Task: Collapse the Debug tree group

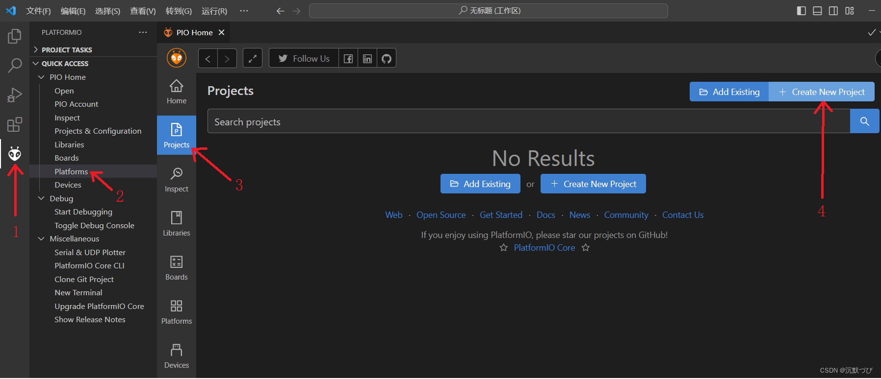Action: pos(41,198)
